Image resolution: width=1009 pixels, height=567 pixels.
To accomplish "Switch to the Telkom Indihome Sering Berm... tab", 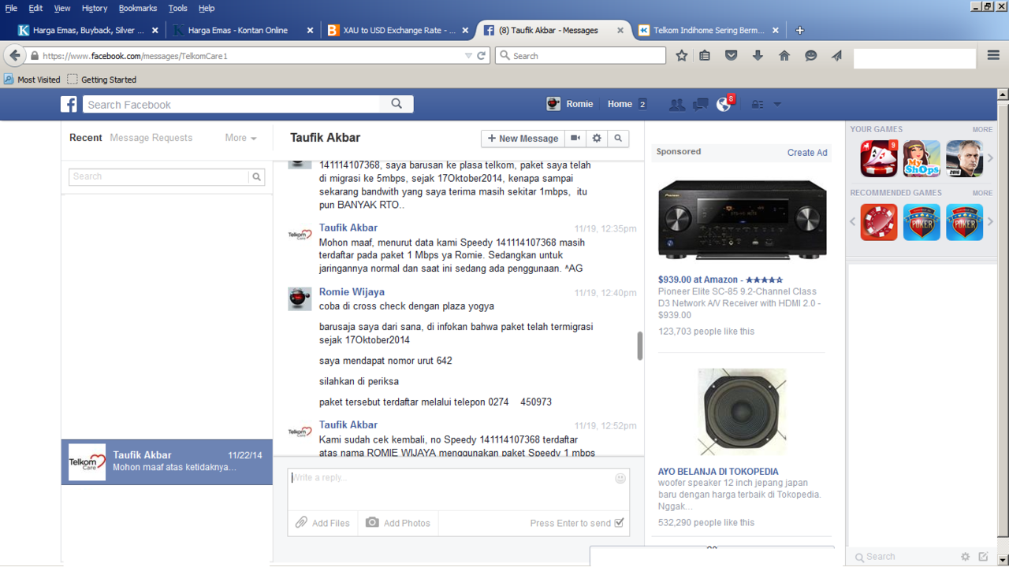I will [x=709, y=31].
